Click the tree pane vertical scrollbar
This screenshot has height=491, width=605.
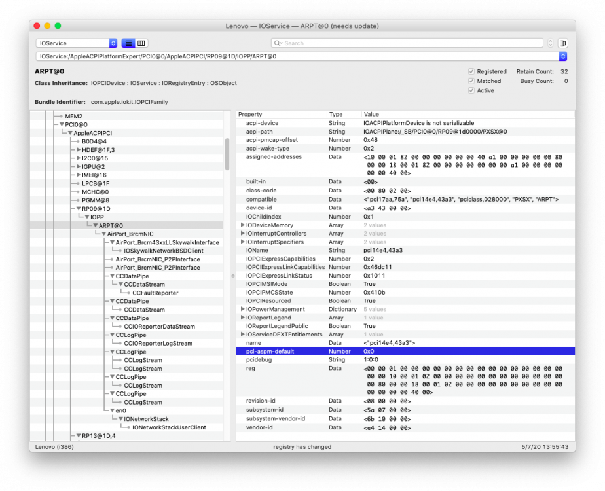(227, 155)
